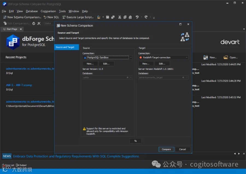Launch Execute Large Script from toolbar
The height and width of the screenshot is (174, 246).
pos(78,17)
